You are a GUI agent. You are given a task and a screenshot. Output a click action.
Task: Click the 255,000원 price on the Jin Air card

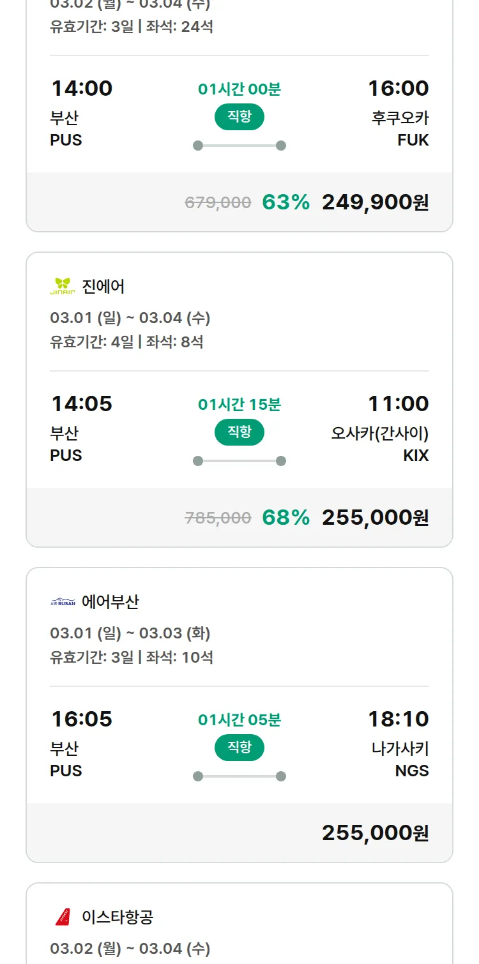(x=375, y=518)
